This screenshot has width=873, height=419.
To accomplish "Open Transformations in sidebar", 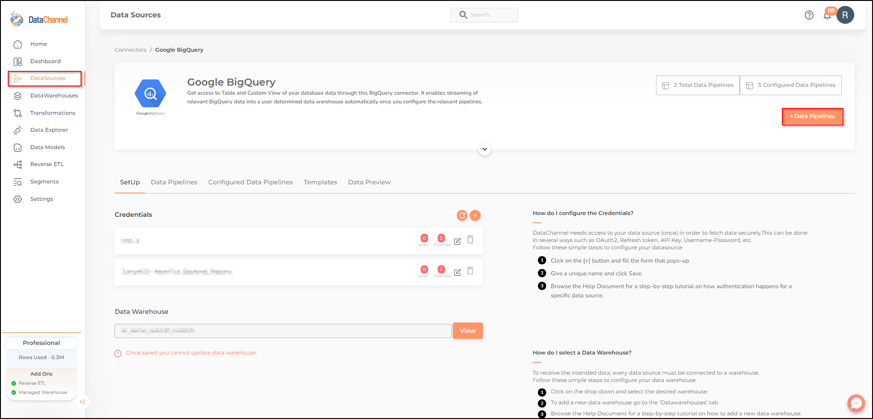I will click(53, 113).
